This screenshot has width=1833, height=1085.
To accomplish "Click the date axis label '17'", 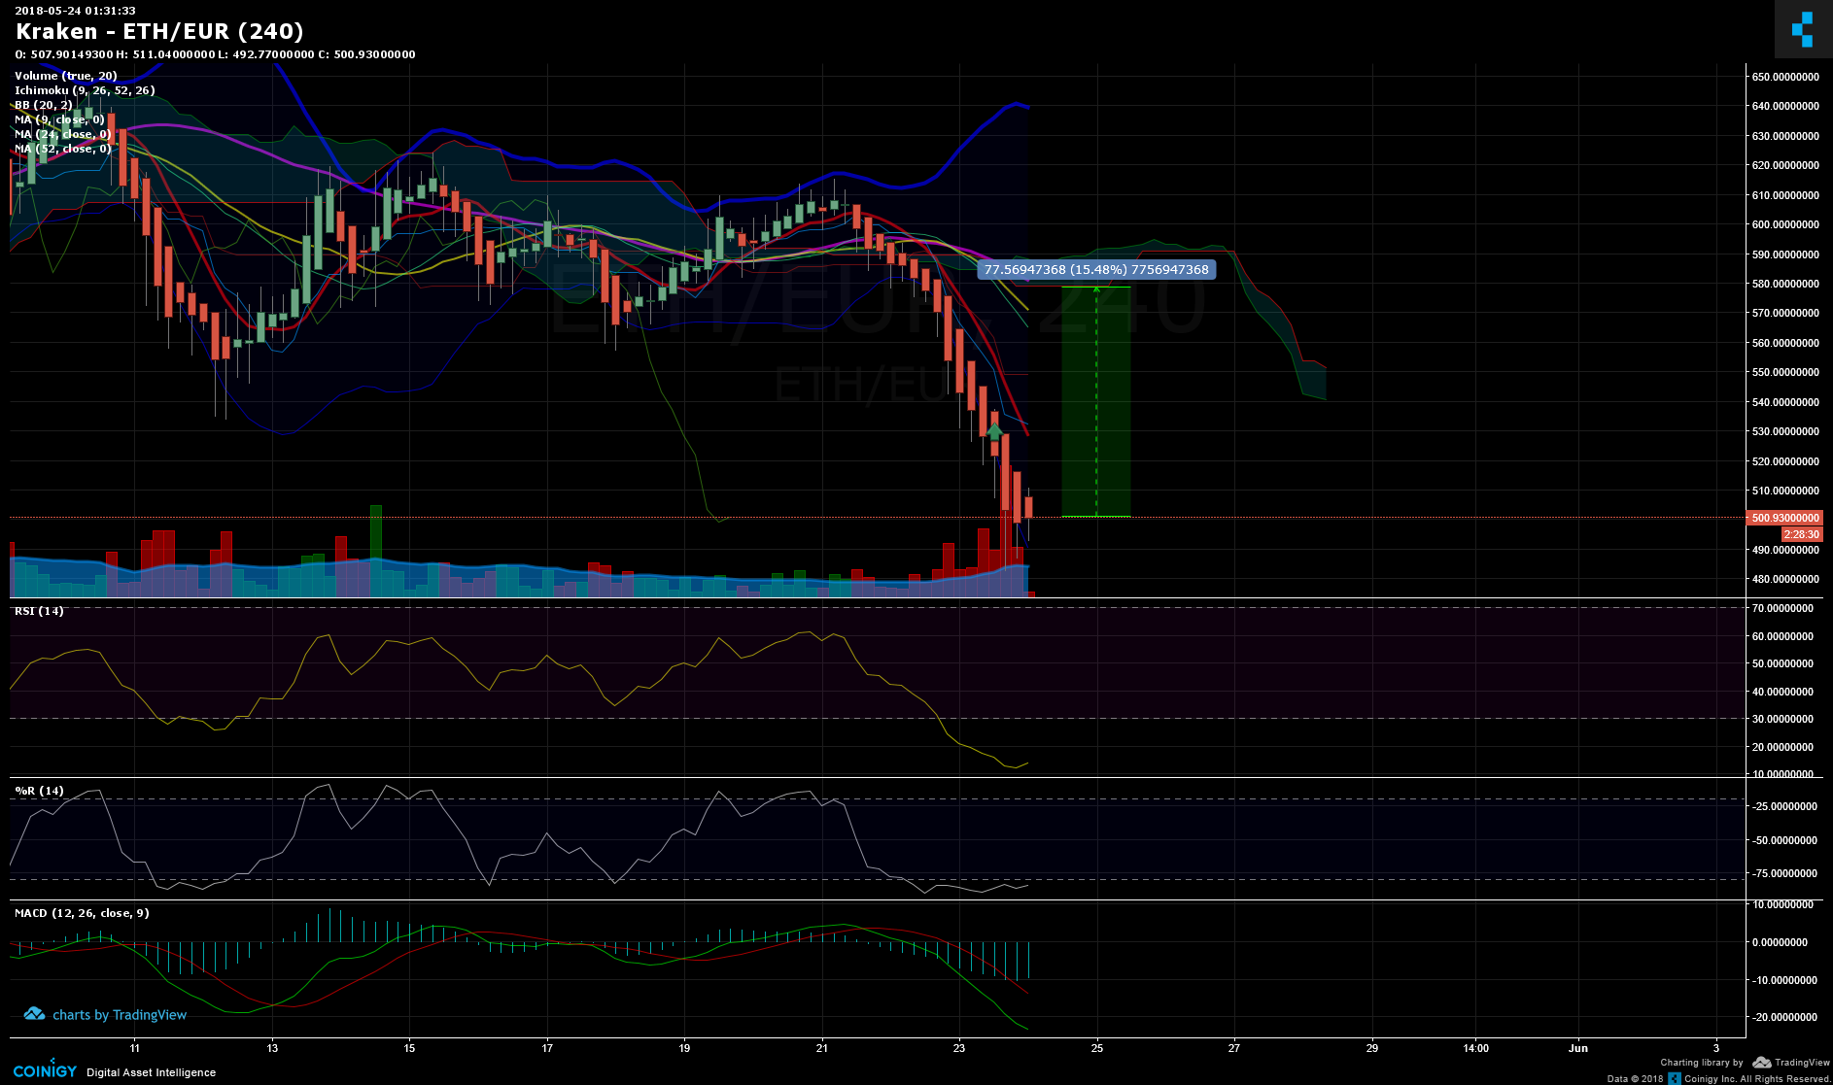I will 548,1048.
